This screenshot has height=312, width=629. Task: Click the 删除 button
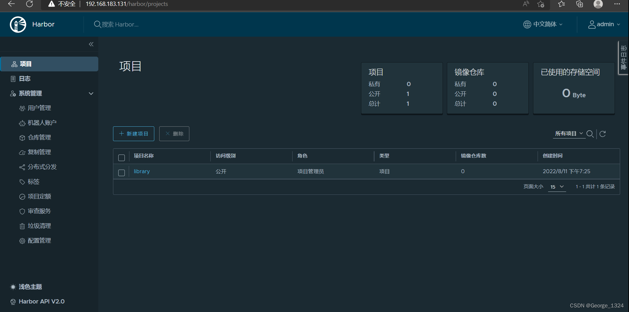pyautogui.click(x=174, y=134)
